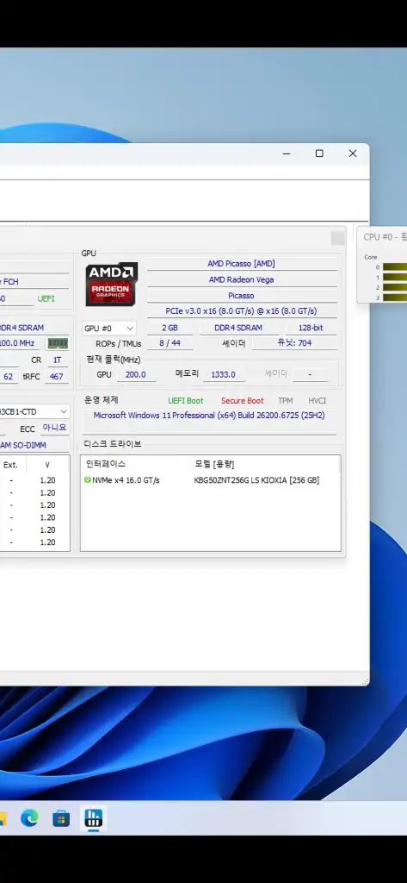This screenshot has width=407, height=883.
Task: Click the 디스크 드라이브 section label
Action: click(x=113, y=444)
